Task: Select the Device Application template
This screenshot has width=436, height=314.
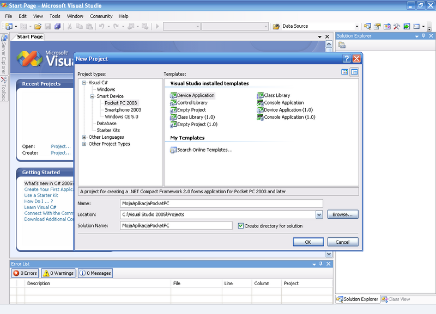Action: point(192,95)
